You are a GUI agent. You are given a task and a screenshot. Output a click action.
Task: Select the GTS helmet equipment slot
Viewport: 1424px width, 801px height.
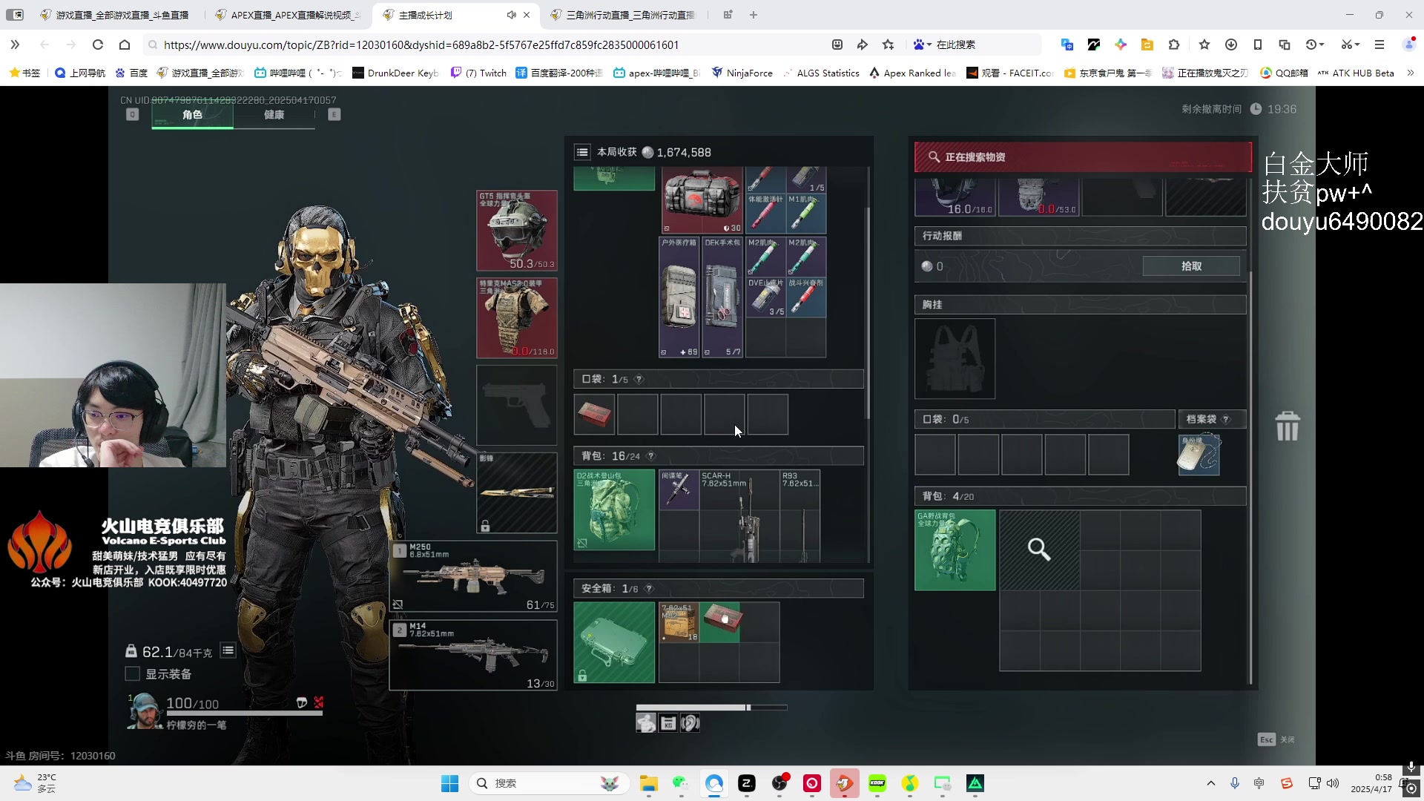(517, 230)
